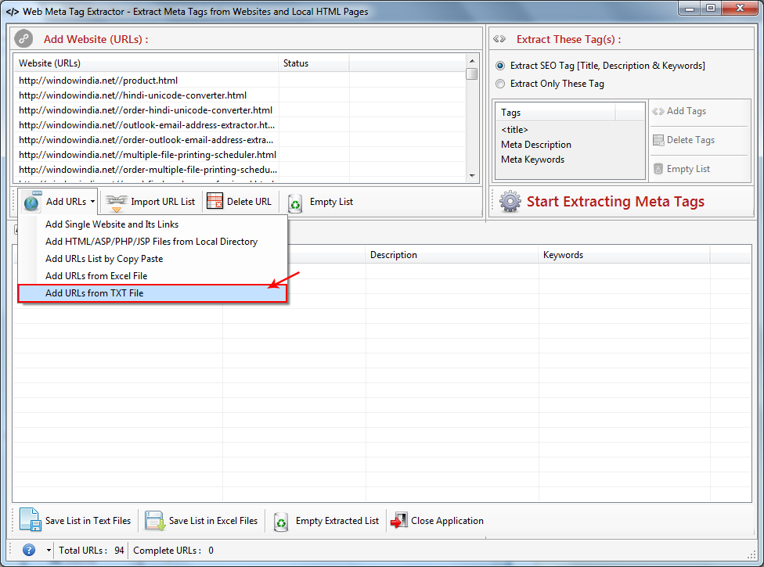Click the Website (URLs) column header
The image size is (764, 567).
(146, 63)
